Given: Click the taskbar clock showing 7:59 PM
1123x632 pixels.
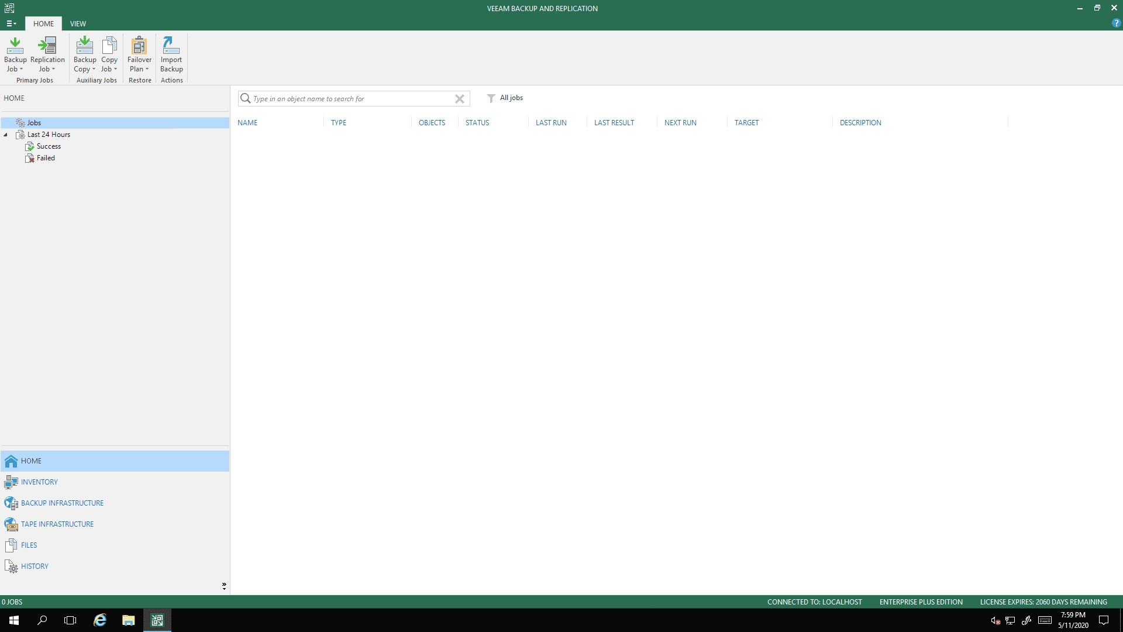Looking at the screenshot, I should click(x=1073, y=620).
